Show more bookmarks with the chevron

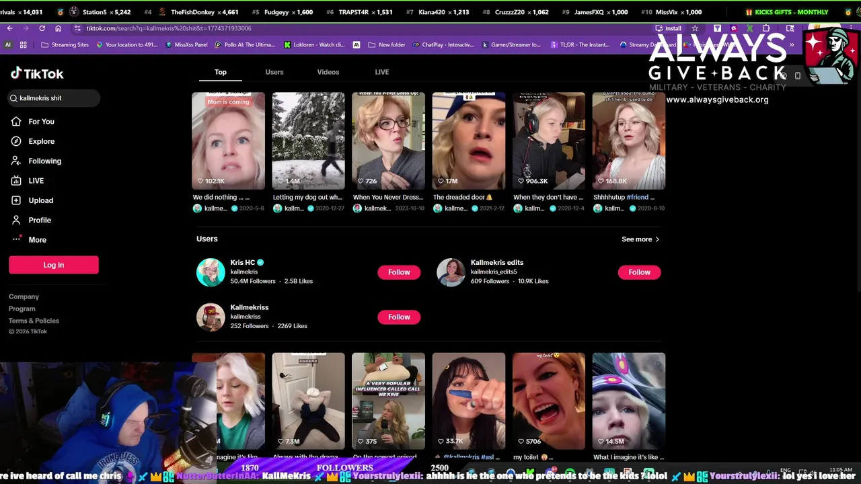click(792, 45)
